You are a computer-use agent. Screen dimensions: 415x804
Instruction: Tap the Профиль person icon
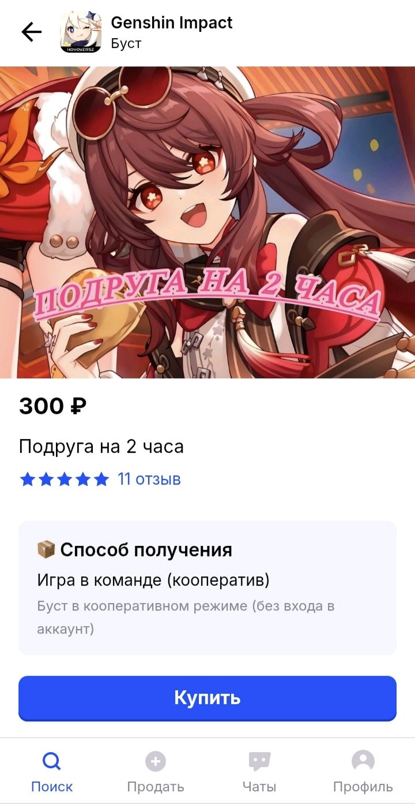tap(363, 761)
